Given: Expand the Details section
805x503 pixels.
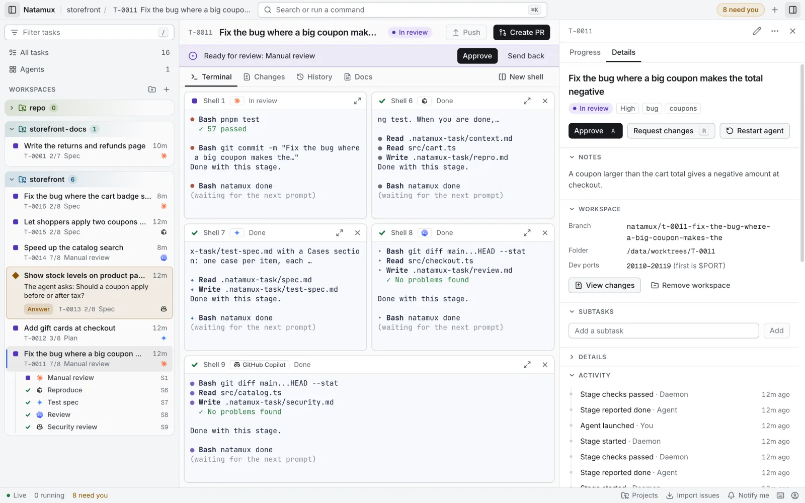Looking at the screenshot, I should [x=572, y=357].
